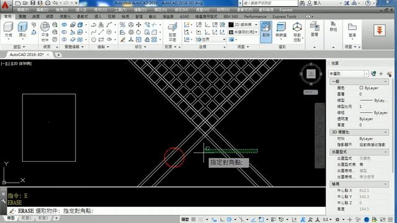The height and width of the screenshot is (223, 397).
Task: Select the Array tool in Modify panel
Action: tap(154, 40)
